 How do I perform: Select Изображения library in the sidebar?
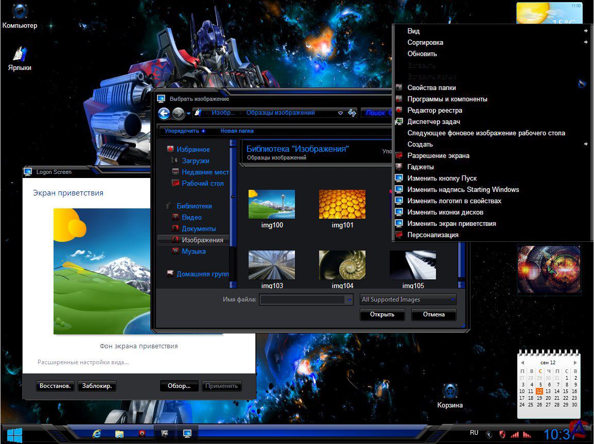(193, 240)
